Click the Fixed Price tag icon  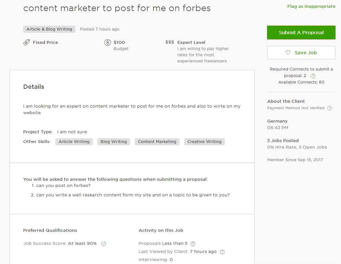click(26, 42)
